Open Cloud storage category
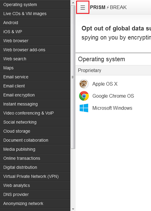The width and height of the screenshot is (151, 211). (35, 131)
